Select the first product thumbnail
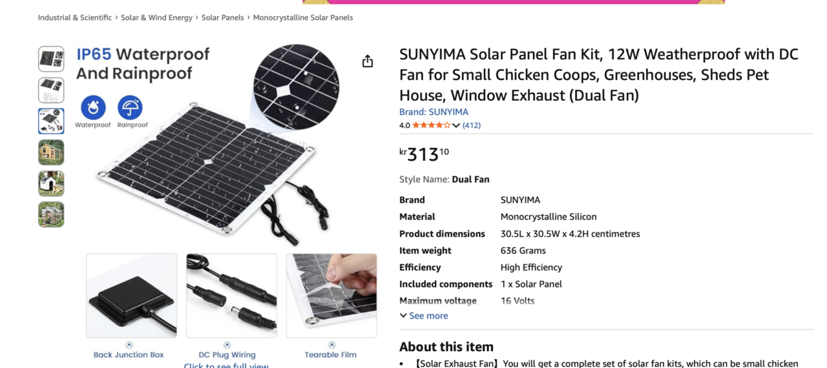Screen dimensions: 827x368 51,59
